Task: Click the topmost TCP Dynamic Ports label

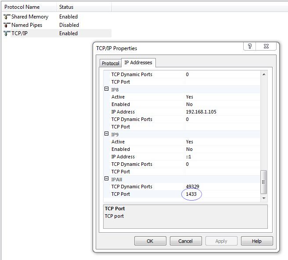Action: click(132, 74)
